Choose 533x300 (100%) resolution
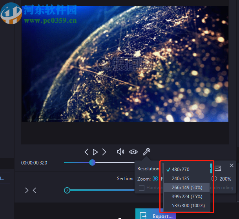This screenshot has height=219, width=239. tap(187, 205)
